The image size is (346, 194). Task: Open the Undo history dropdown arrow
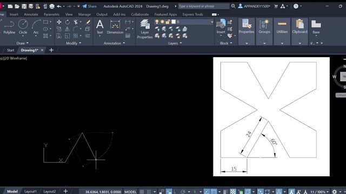(x=64, y=6)
